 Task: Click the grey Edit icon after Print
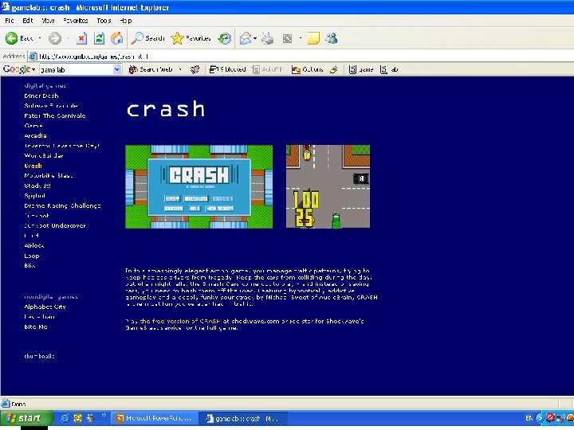tap(287, 38)
